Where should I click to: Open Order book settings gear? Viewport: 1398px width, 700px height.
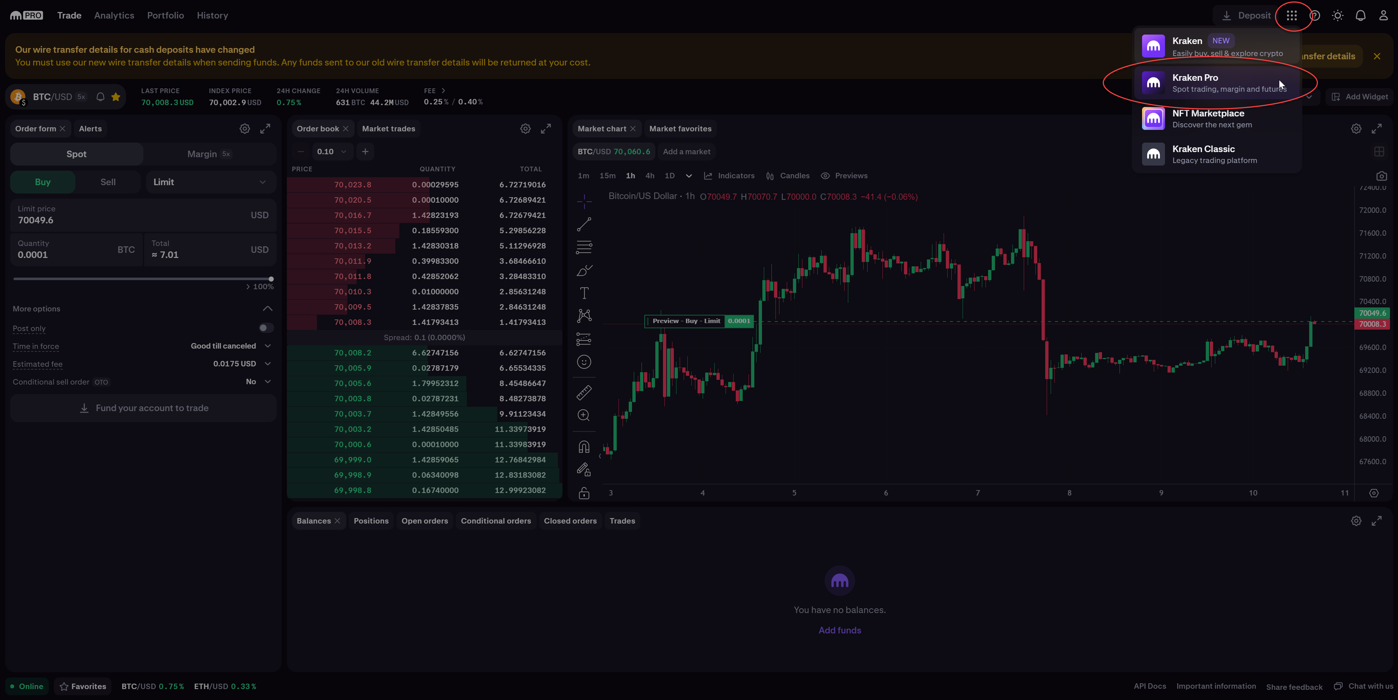tap(525, 129)
